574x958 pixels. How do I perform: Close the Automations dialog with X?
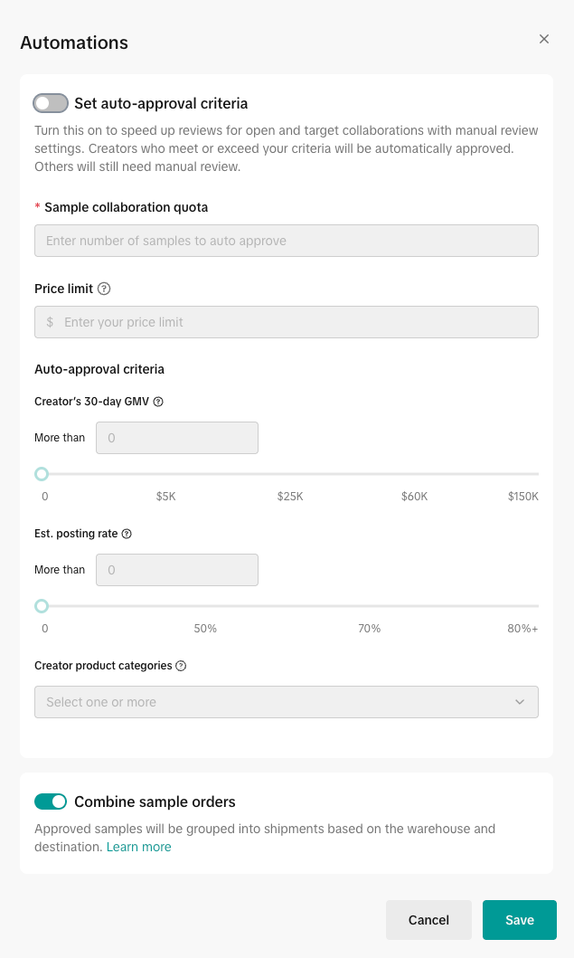point(544,39)
